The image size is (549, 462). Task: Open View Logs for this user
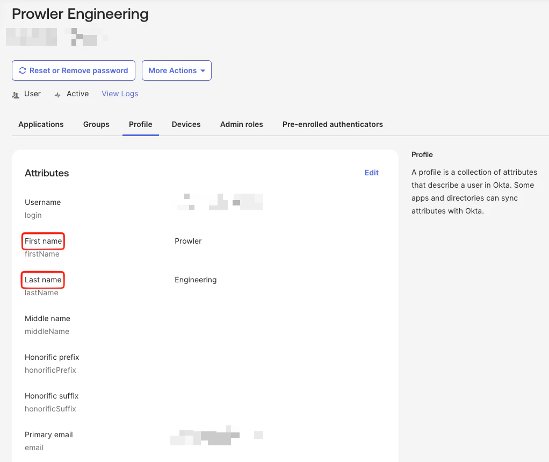(119, 94)
